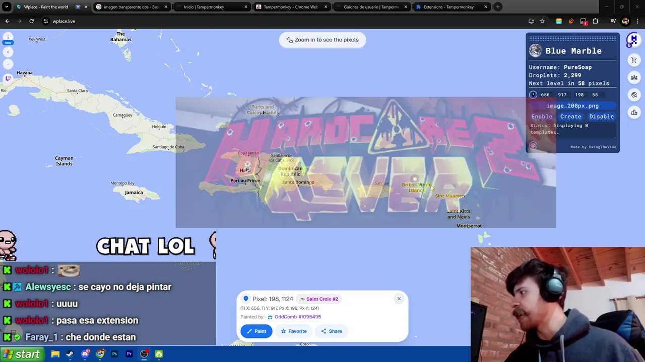
Task: Click the Paint button
Action: point(256,331)
